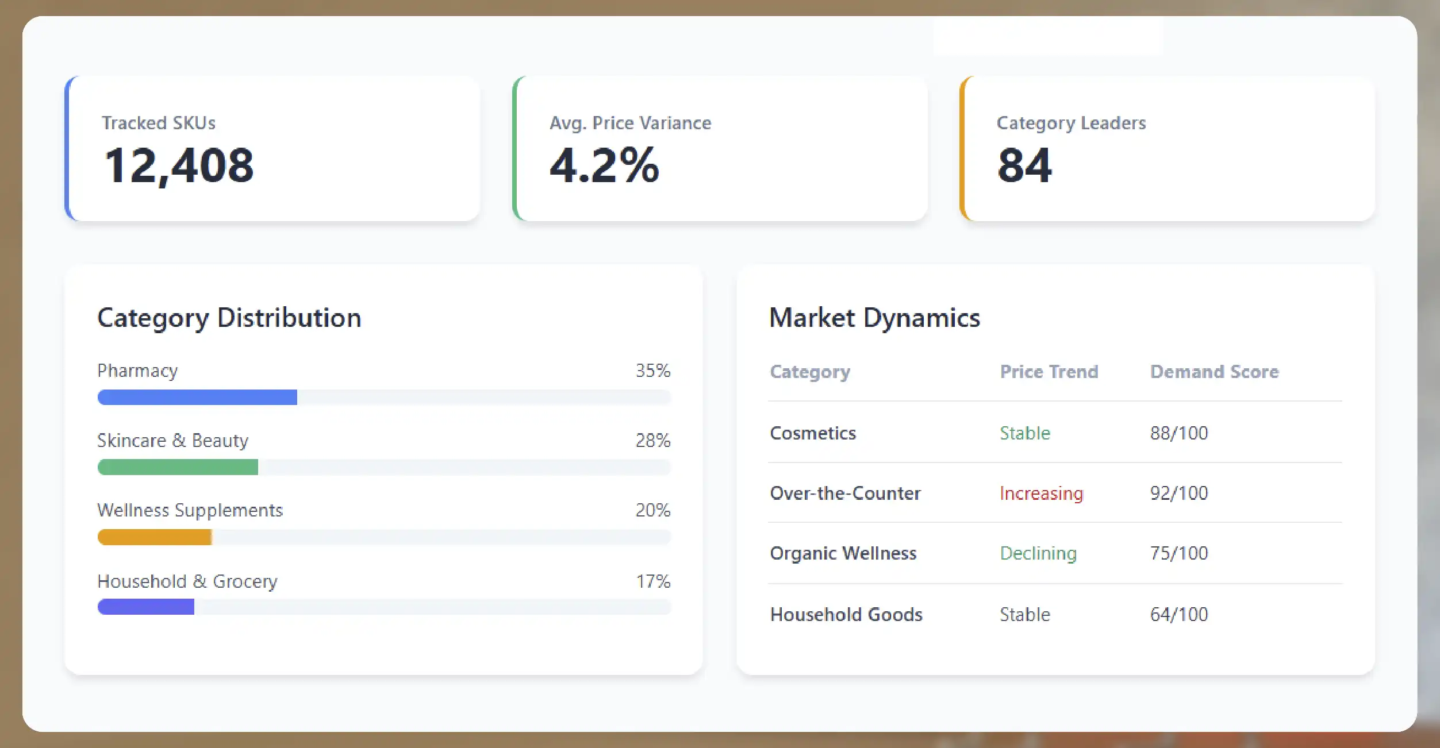Click the Pharmacy 35% value
Viewport: 1440px width, 748px height.
[x=653, y=371]
